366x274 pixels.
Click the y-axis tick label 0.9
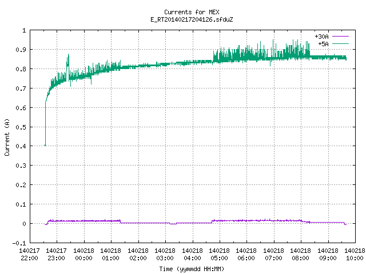21,50
